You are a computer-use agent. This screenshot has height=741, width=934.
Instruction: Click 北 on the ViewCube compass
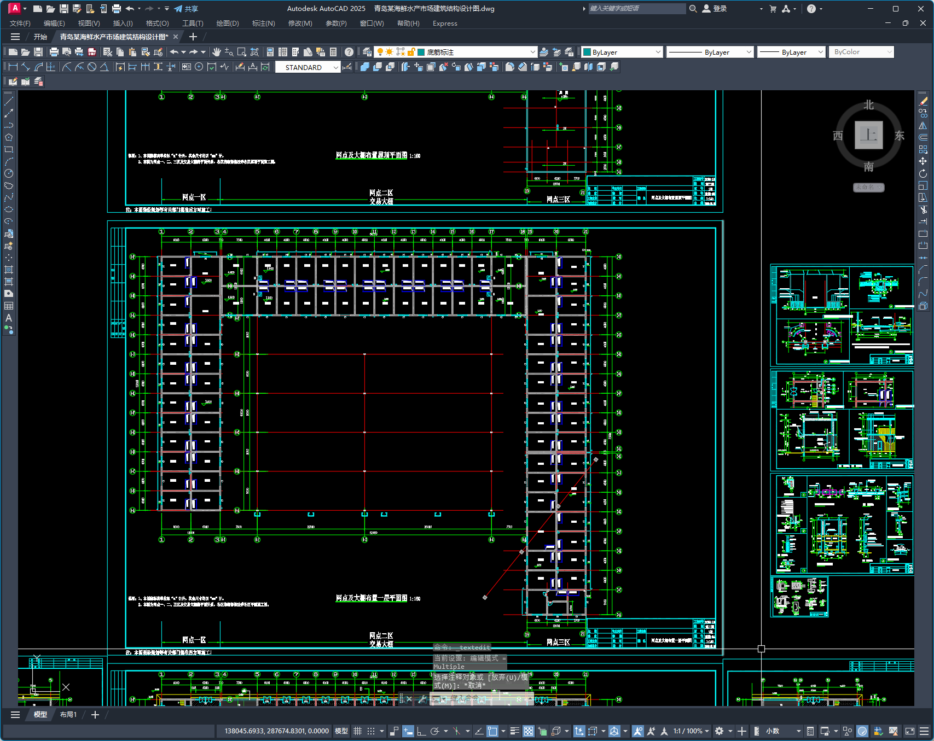[x=869, y=105]
